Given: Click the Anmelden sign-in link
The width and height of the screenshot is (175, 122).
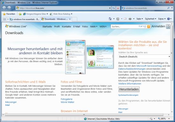Looking at the screenshot, I should [158, 26].
